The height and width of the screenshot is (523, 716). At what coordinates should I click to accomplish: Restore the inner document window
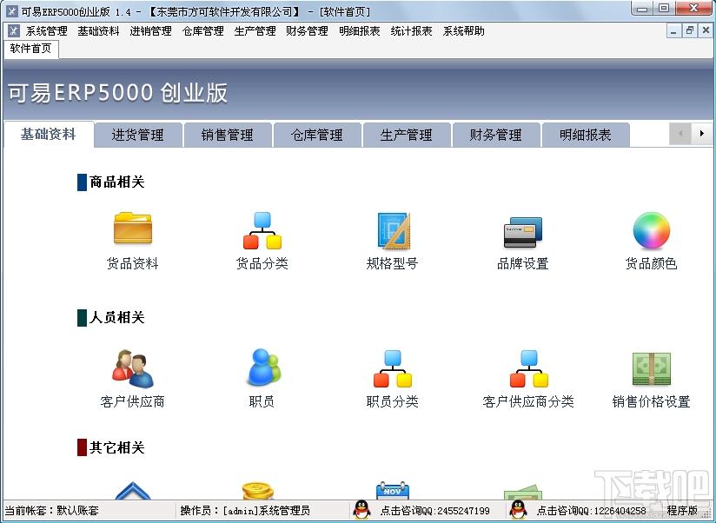pyautogui.click(x=690, y=30)
